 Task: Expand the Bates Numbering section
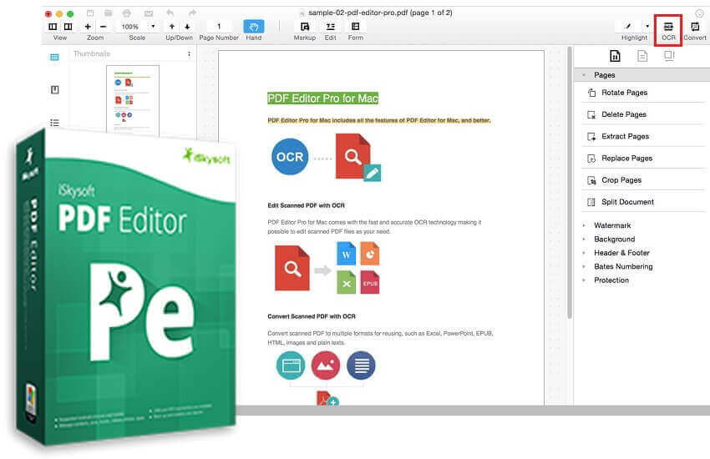(x=622, y=266)
